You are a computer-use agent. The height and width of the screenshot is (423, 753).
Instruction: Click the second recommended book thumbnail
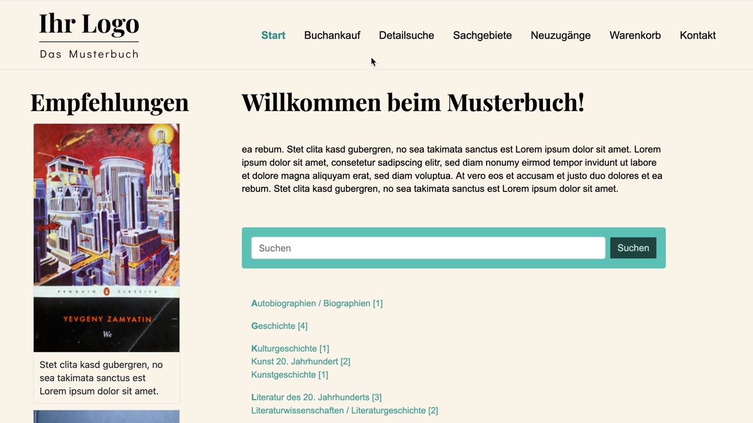coord(106,417)
